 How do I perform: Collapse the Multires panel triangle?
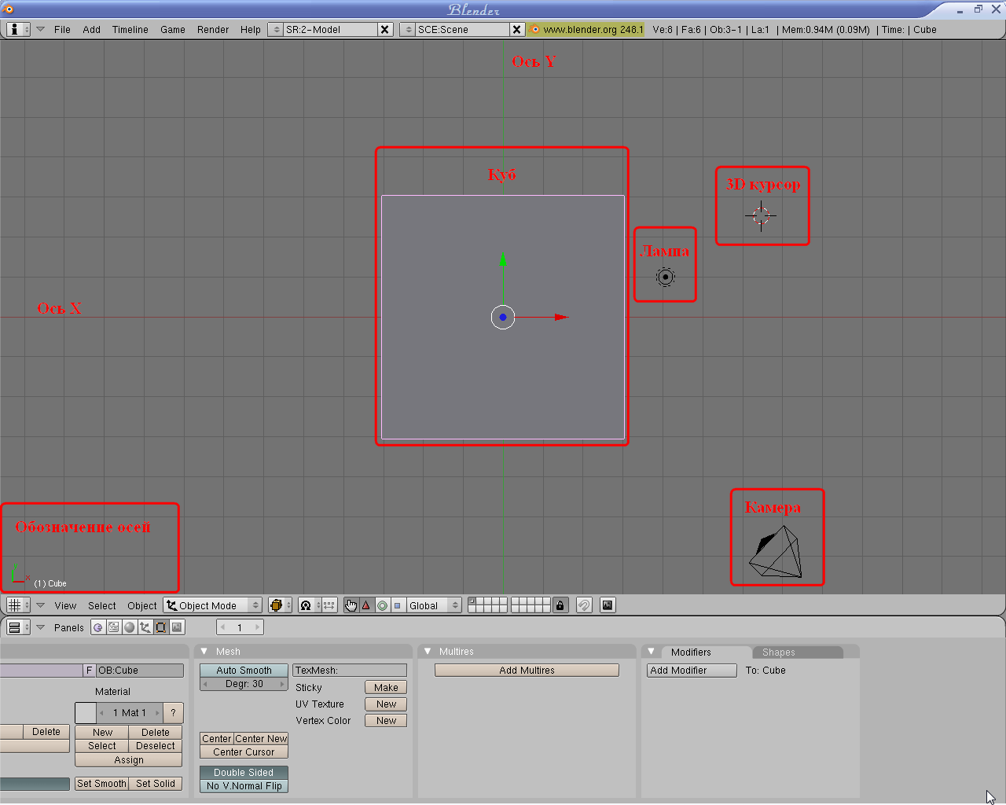tap(428, 652)
